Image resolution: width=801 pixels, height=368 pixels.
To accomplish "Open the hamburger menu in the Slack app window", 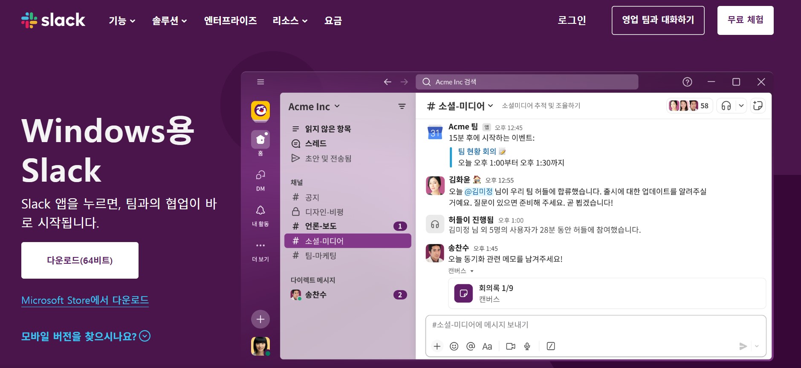I will (260, 82).
